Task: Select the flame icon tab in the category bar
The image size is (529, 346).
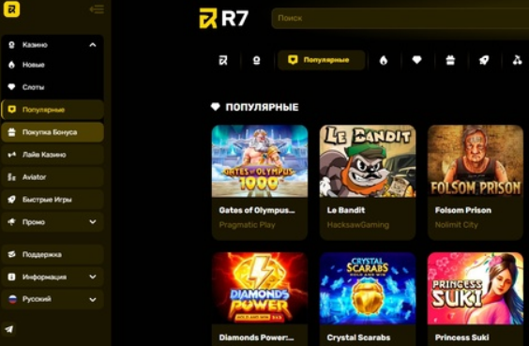Action: pyautogui.click(x=384, y=60)
